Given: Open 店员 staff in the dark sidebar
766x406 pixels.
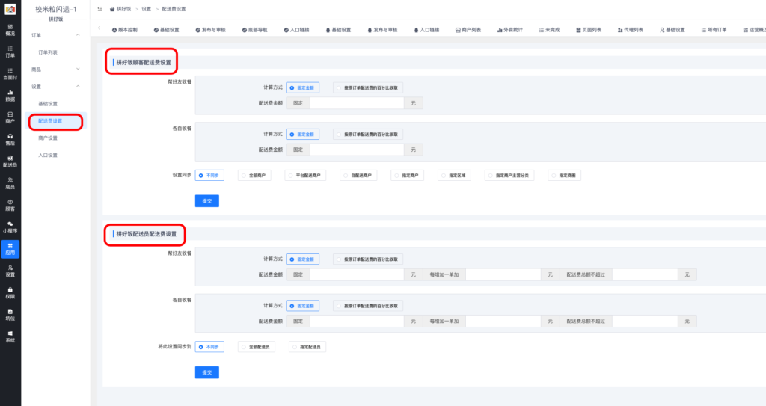Looking at the screenshot, I should 10,183.
